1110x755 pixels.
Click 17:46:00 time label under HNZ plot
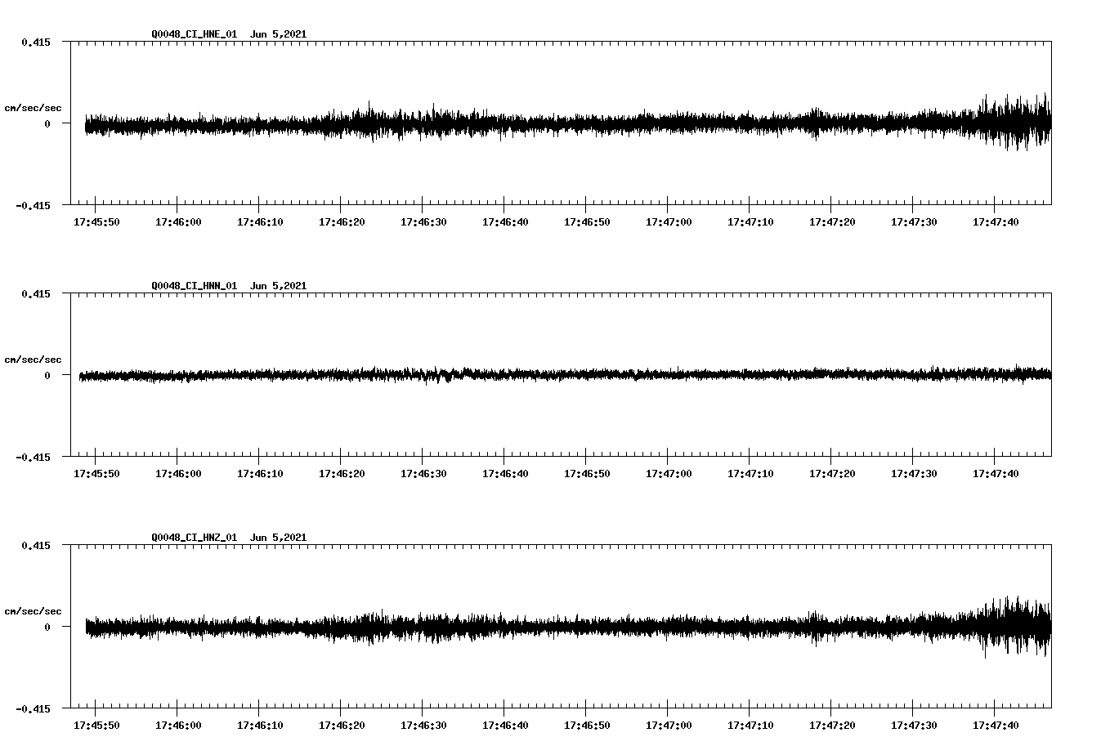click(x=178, y=726)
